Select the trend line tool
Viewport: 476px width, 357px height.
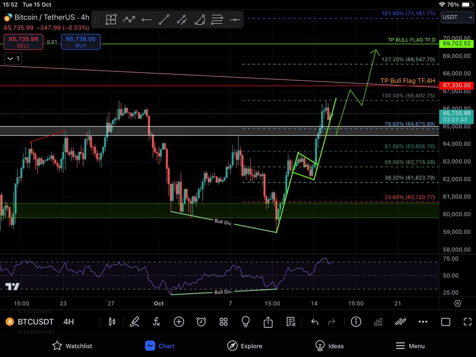164,19
